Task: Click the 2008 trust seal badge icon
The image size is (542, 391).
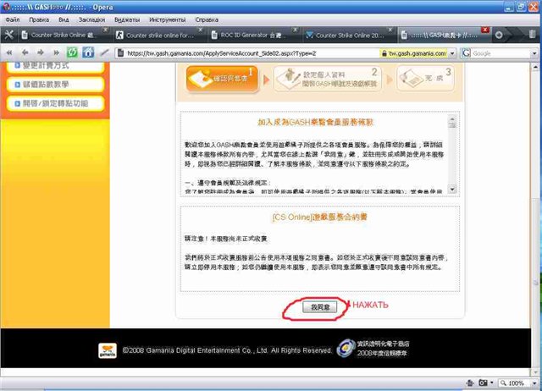Action: (346, 348)
